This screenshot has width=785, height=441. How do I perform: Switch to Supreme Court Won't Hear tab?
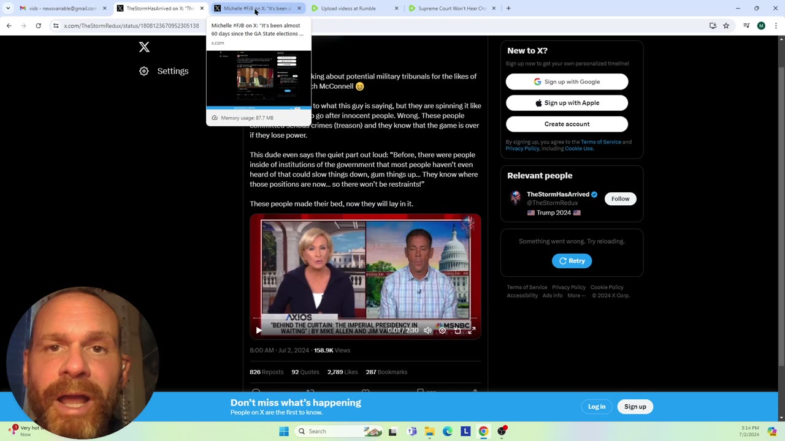(452, 9)
